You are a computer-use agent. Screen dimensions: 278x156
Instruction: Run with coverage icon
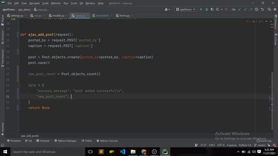212,10
